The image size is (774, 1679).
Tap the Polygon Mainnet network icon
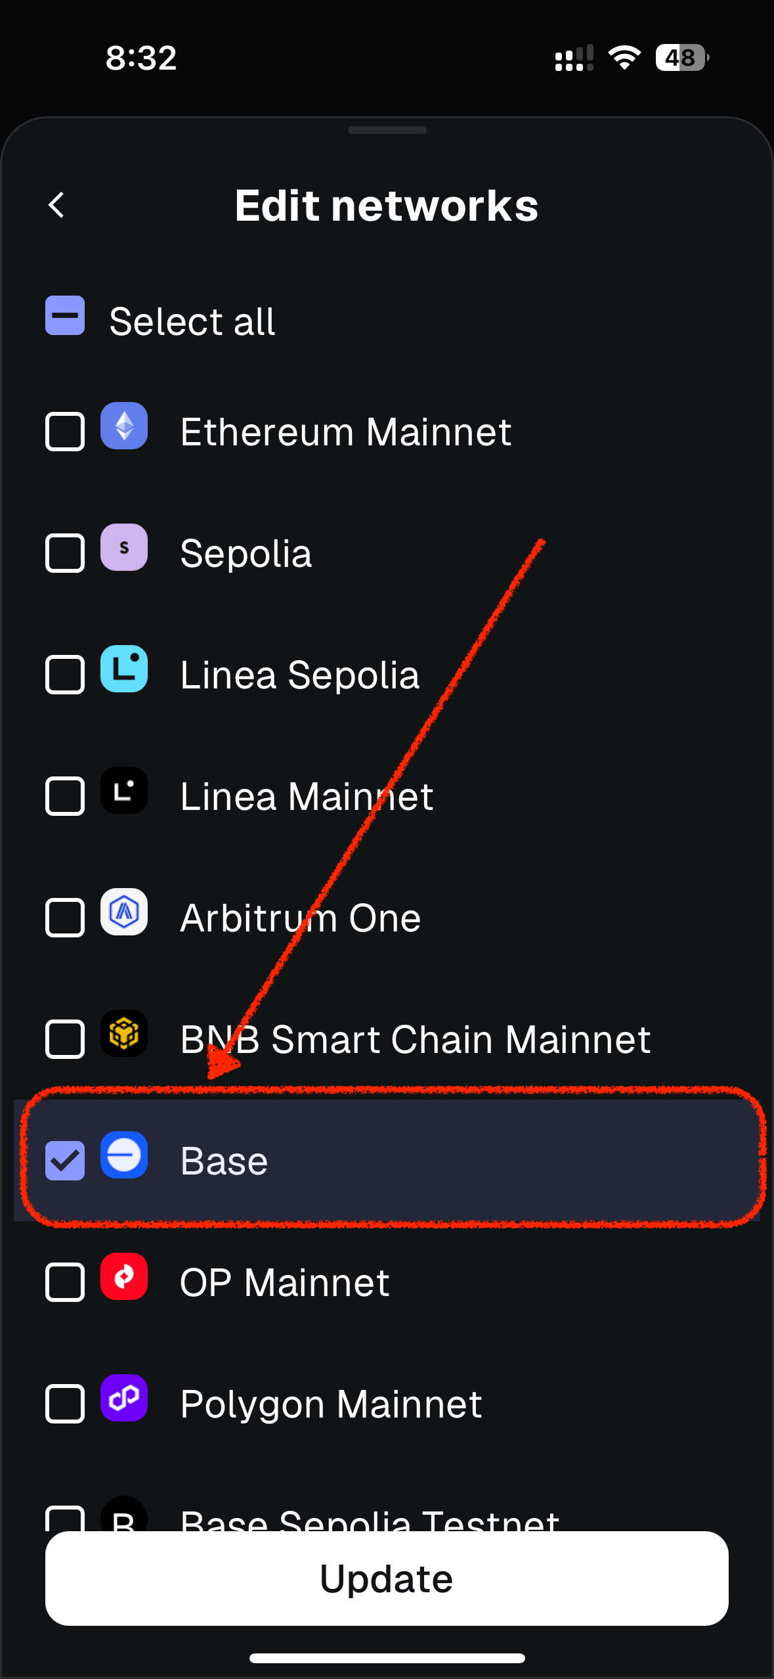pyautogui.click(x=124, y=1398)
